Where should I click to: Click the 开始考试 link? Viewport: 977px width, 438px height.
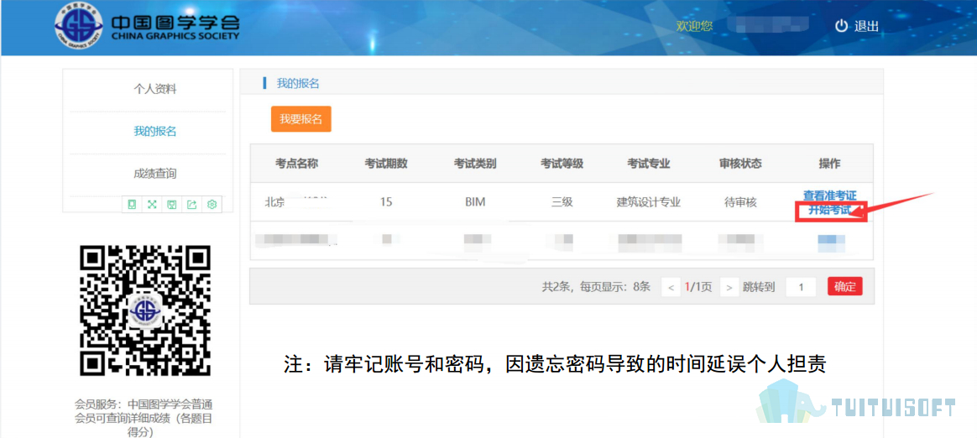pyautogui.click(x=829, y=210)
